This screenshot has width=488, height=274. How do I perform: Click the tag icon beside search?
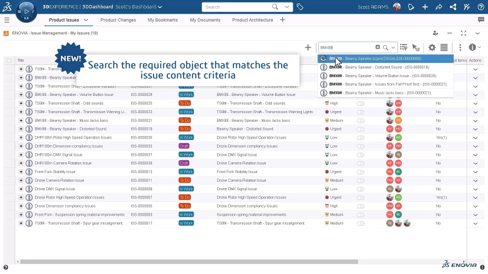(x=300, y=7)
